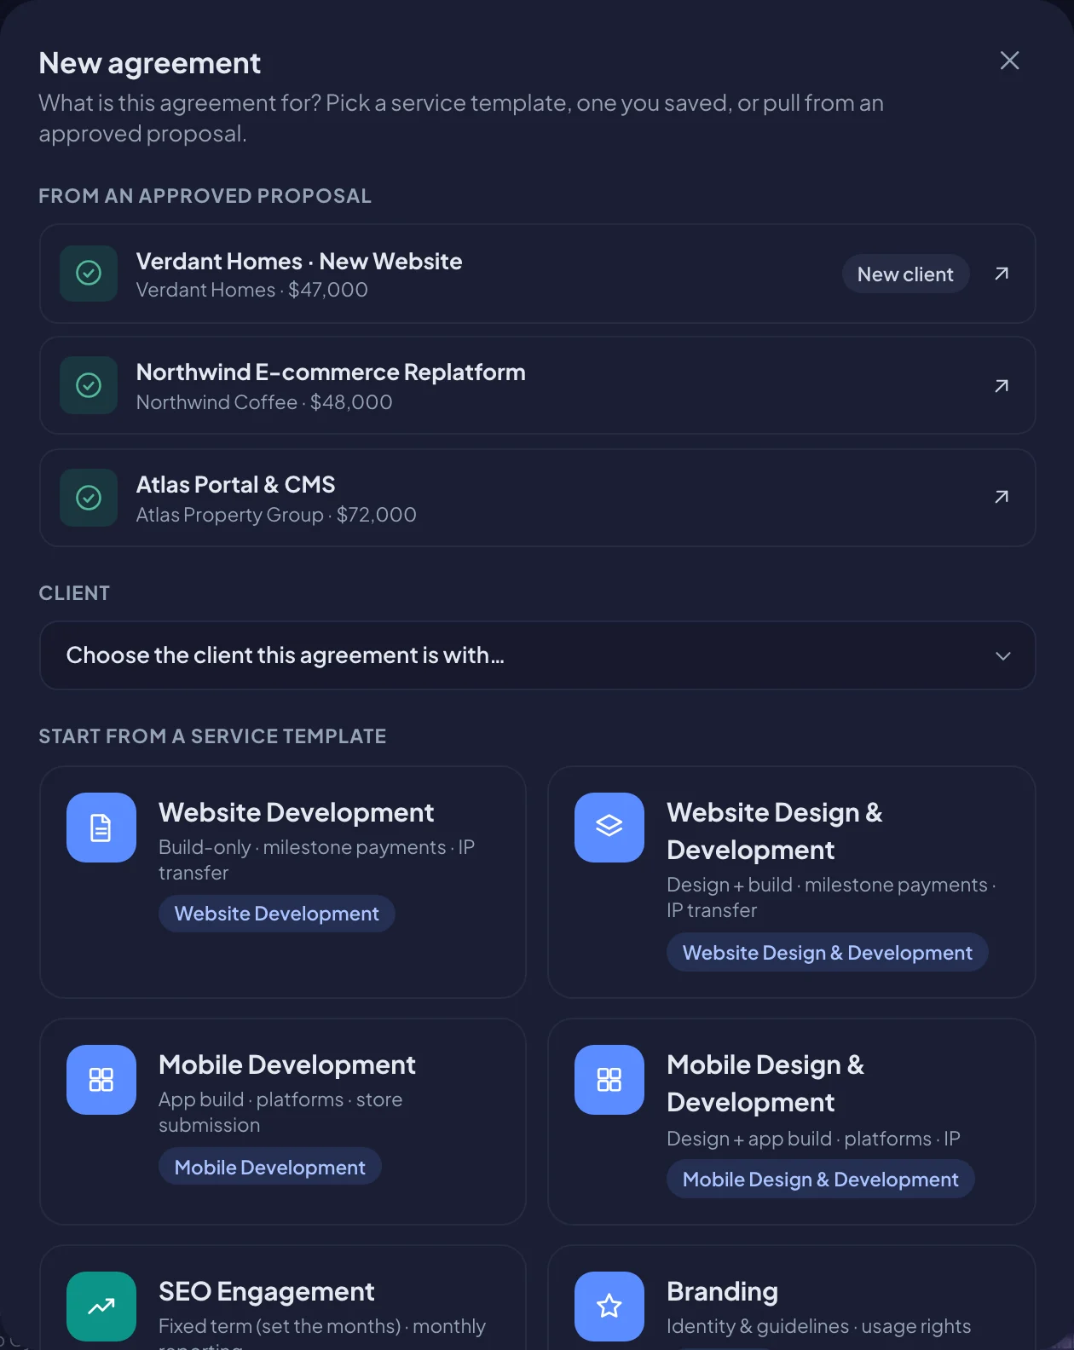Click the Website Design & Development layers icon
Image resolution: width=1074 pixels, height=1350 pixels.
(609, 828)
